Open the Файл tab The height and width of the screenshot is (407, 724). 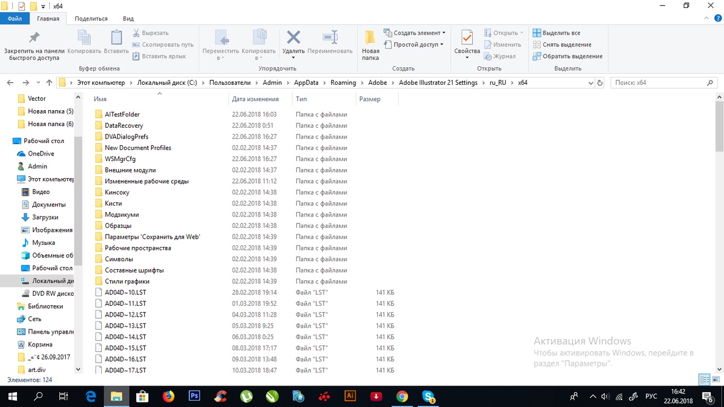[x=15, y=19]
